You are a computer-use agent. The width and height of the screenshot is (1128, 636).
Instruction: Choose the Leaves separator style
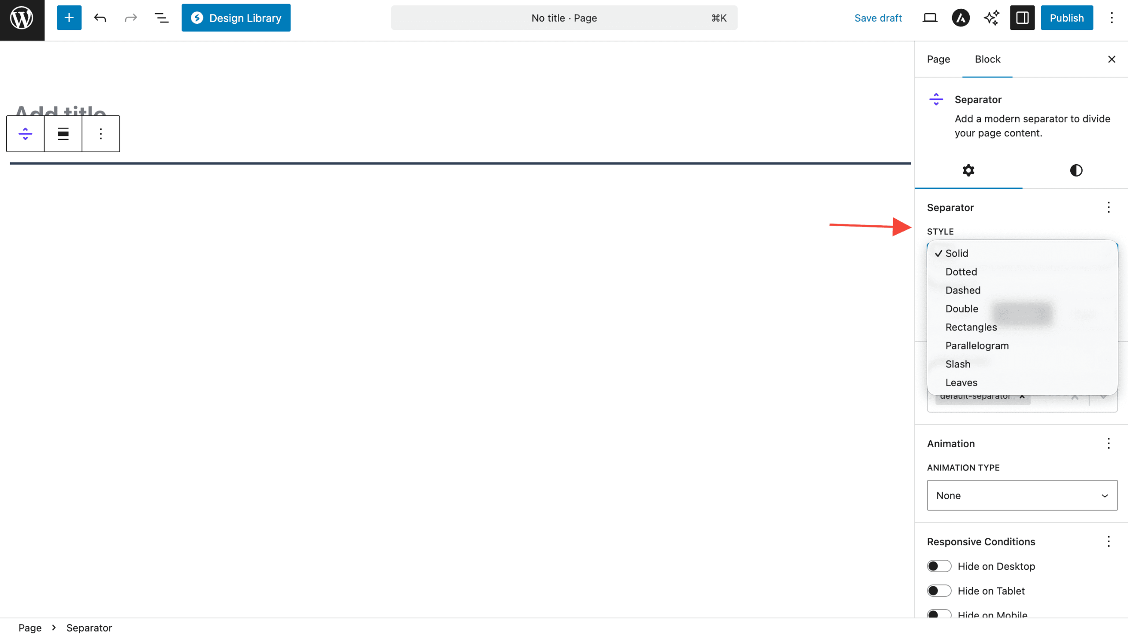[x=961, y=382]
